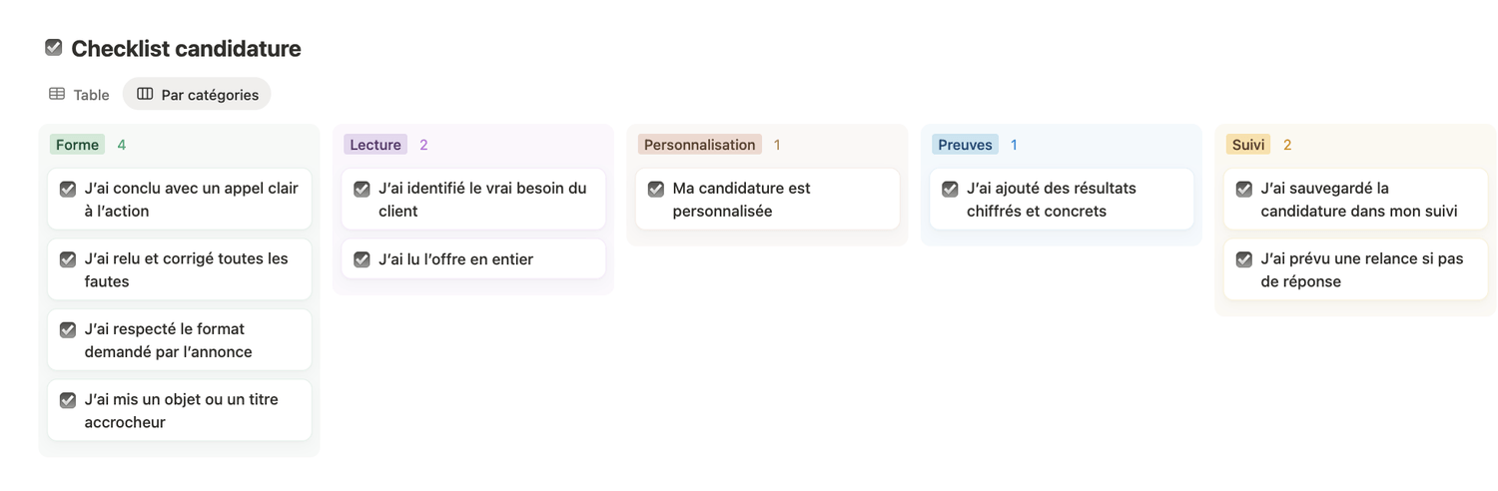Click the blue Preuves category tag
This screenshot has width=1498, height=491.
[965, 145]
